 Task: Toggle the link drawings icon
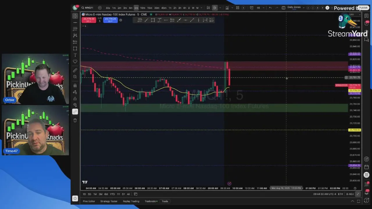click(x=75, y=111)
